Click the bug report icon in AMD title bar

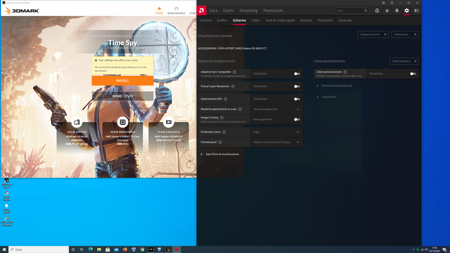click(x=384, y=3)
